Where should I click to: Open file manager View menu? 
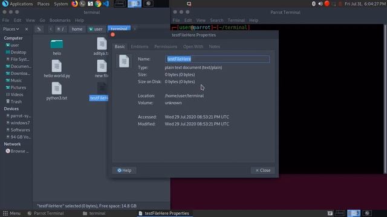[30, 20]
